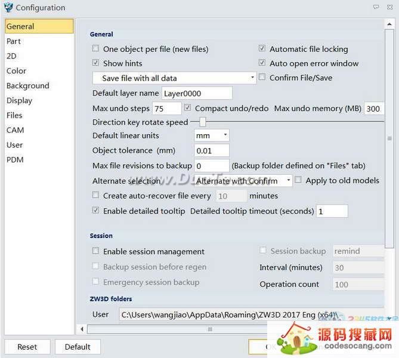Click the ZW3D app icon in title bar
The width and height of the screenshot is (399, 358).
click(8, 8)
